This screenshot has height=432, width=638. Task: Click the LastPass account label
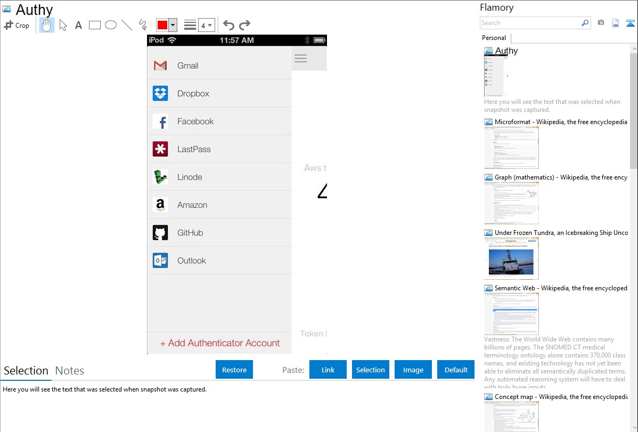[194, 149]
